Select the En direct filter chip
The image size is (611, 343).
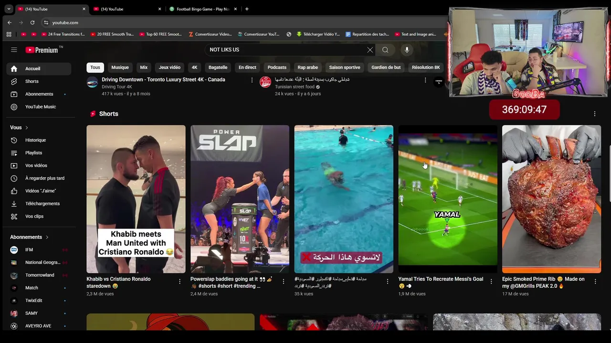(x=247, y=68)
